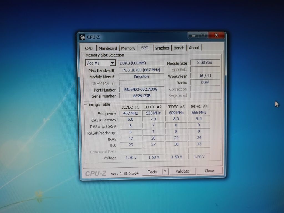Image resolution: width=284 pixels, height=213 pixels.
Task: Select the PC3-10700 (667 MHz) bandwidth value
Action: [141, 70]
